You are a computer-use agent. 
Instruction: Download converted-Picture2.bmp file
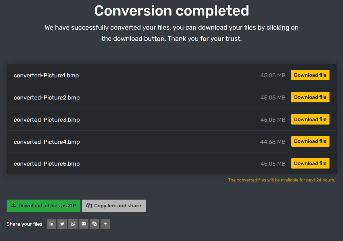pos(310,97)
